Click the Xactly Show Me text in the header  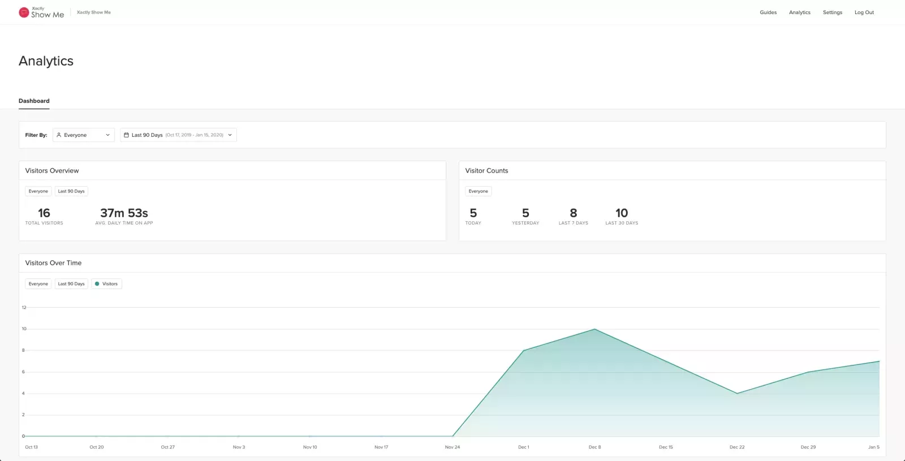[x=94, y=12]
